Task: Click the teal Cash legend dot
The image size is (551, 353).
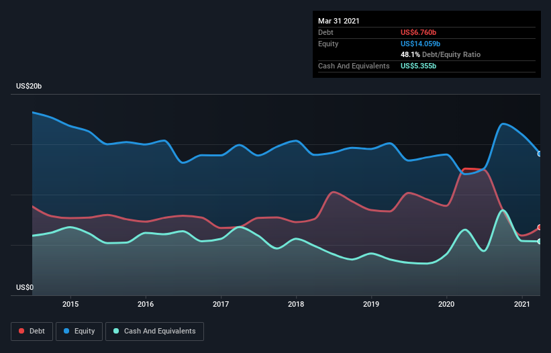Action: point(116,331)
